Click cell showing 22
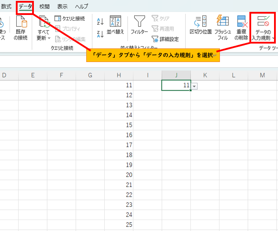Image resolution: width=278 pixels, height=231 pixels. (119, 195)
